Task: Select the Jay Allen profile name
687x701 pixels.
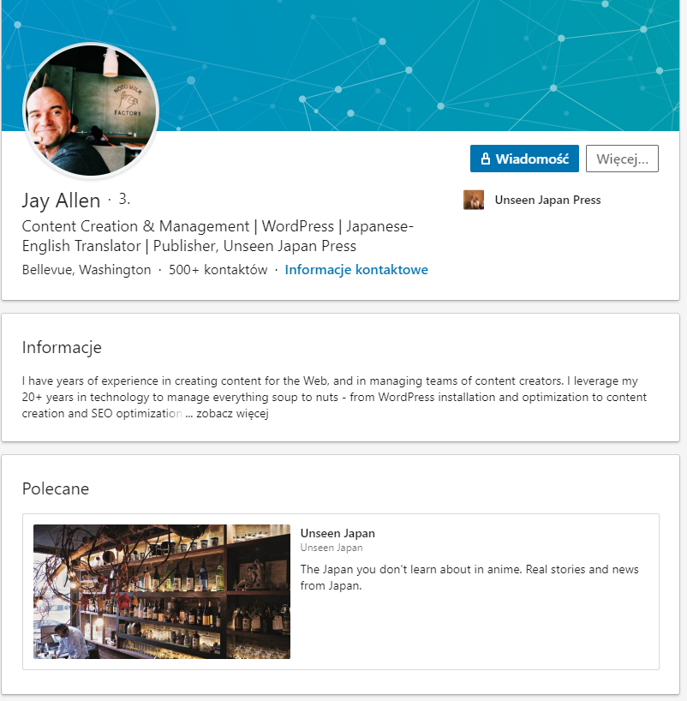Action: coord(61,201)
